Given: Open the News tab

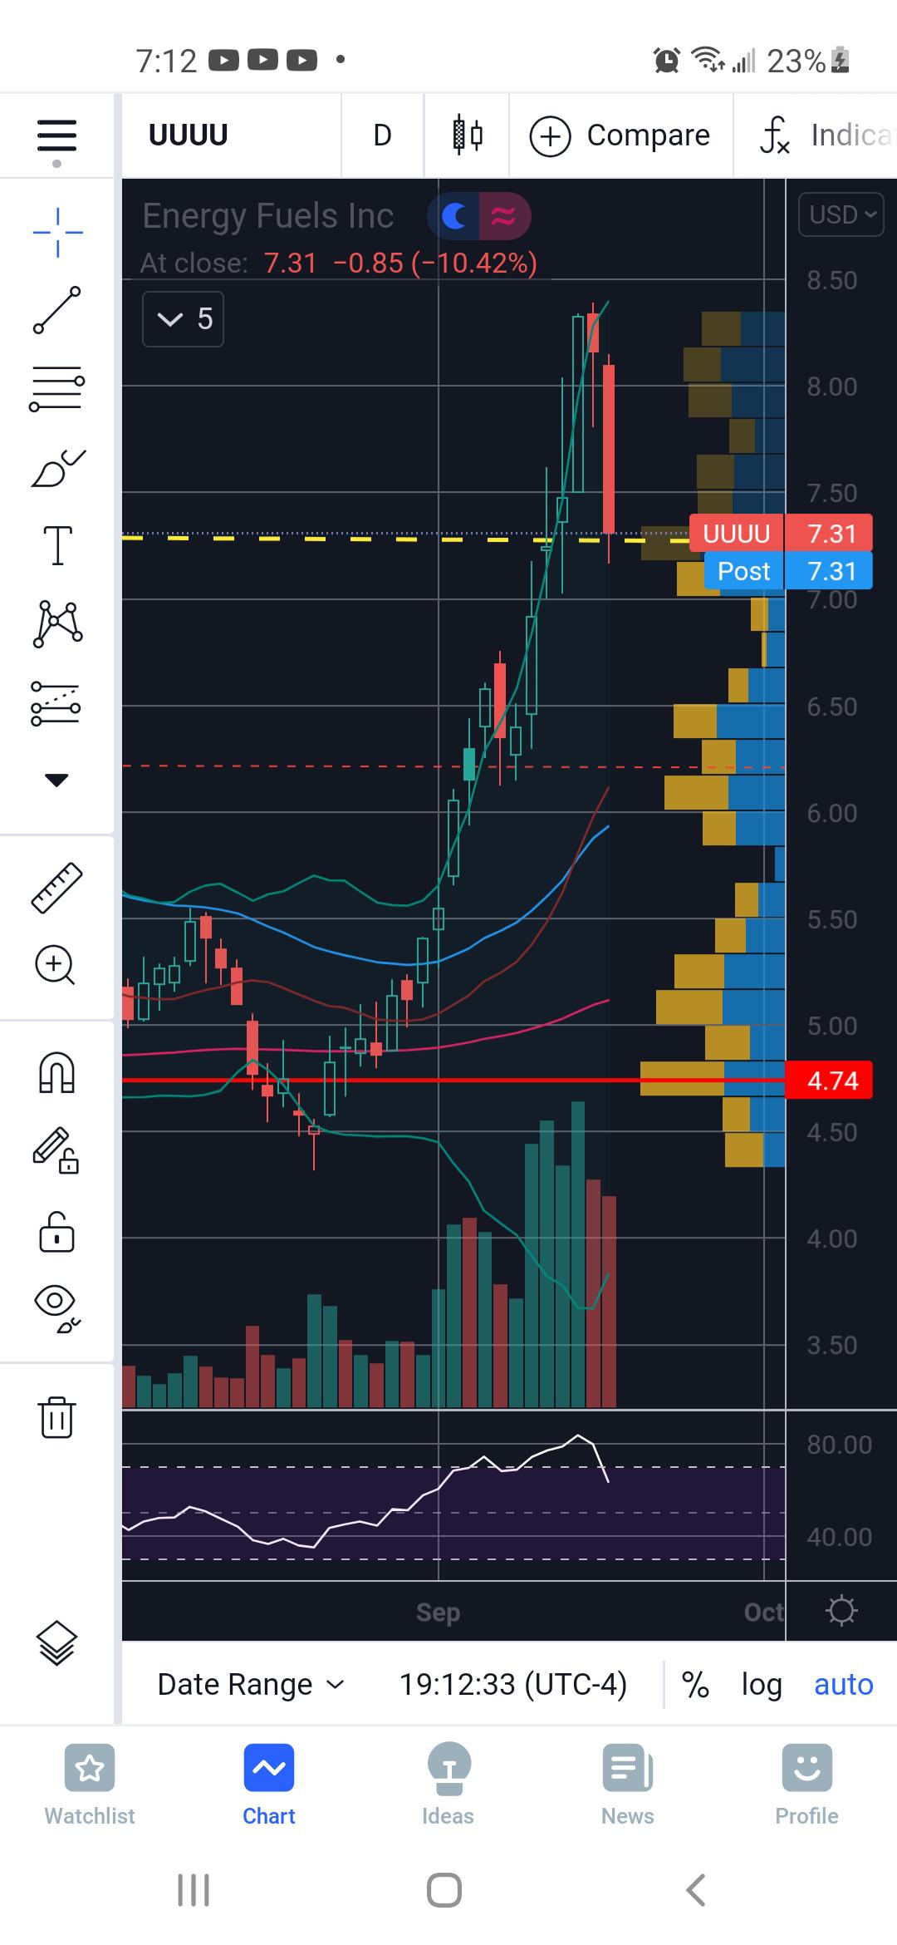Looking at the screenshot, I should [627, 1785].
